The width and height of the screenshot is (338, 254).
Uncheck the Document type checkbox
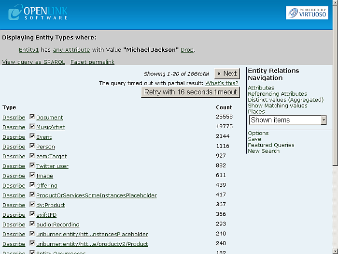[x=32, y=117]
